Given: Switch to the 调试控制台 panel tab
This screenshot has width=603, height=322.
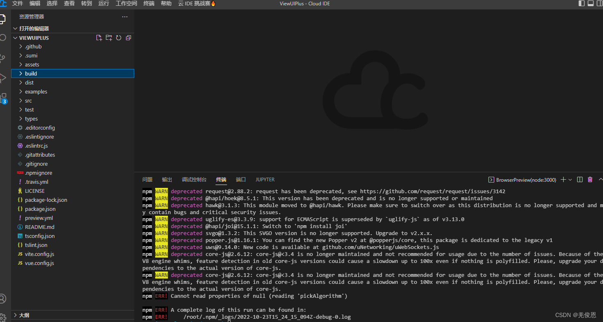Looking at the screenshot, I should point(194,180).
